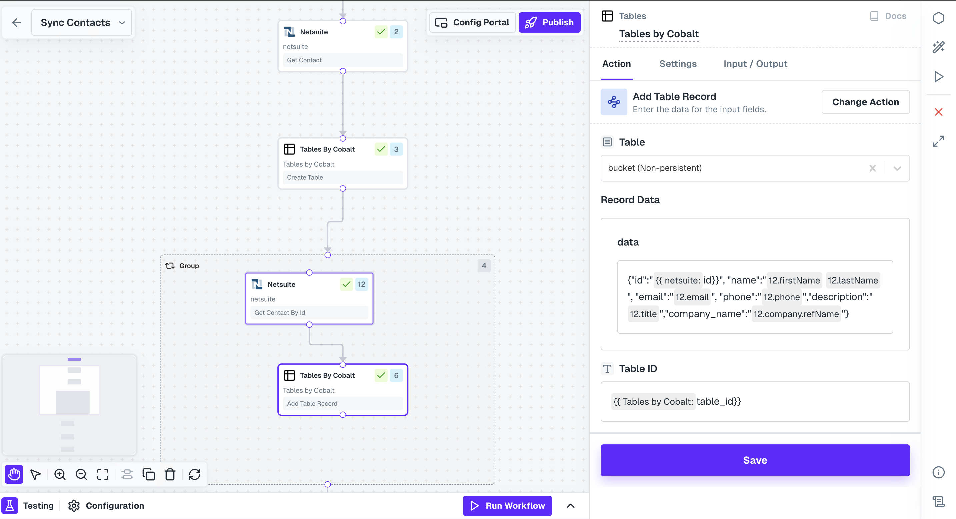This screenshot has height=519, width=956.
Task: Collapse the bottom bar with chevron arrow
Action: coord(571,506)
